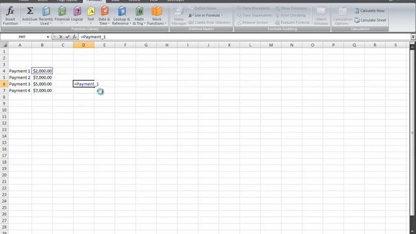This screenshot has height=234, width=416.
Task: Click the Name Box showing PMT
Action: [23, 37]
